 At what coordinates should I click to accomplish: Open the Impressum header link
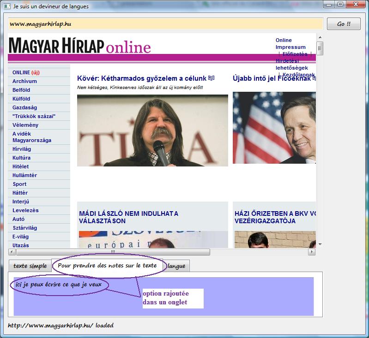click(x=290, y=47)
